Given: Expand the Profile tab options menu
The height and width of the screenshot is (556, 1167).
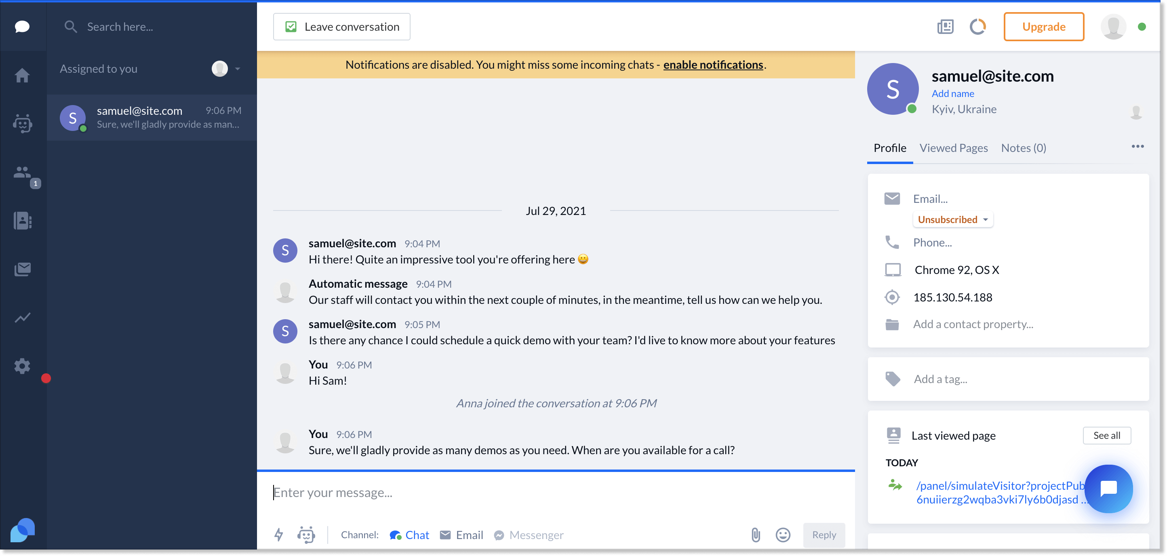Looking at the screenshot, I should 1138,147.
